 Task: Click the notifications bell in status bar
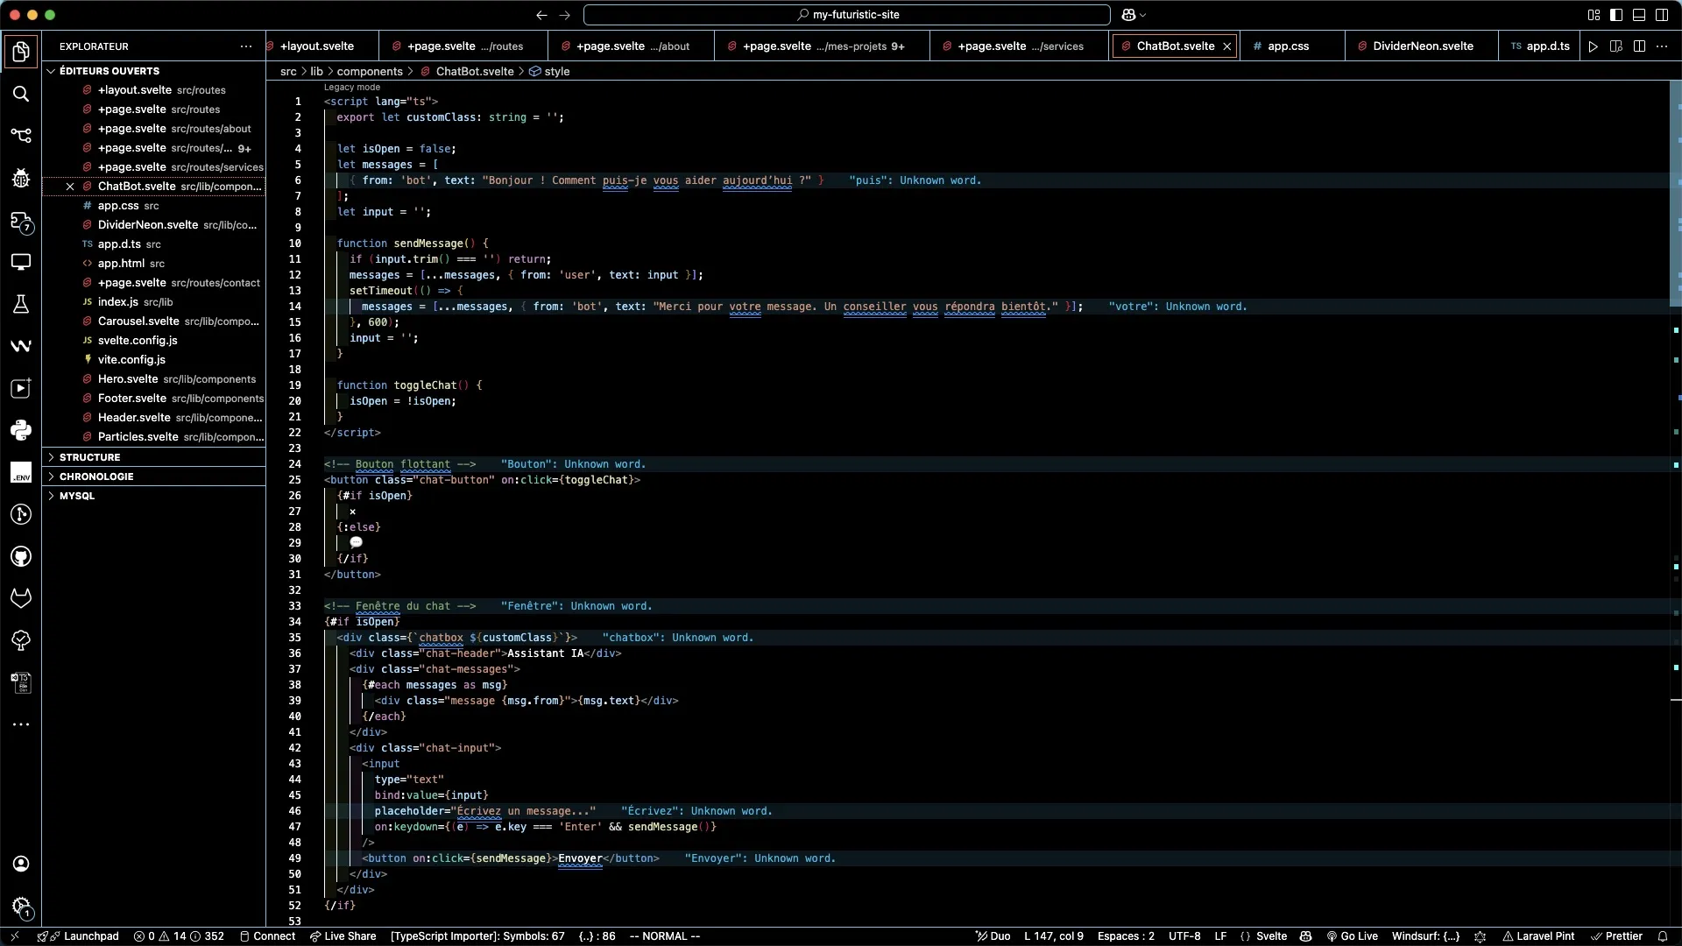coord(1663,936)
